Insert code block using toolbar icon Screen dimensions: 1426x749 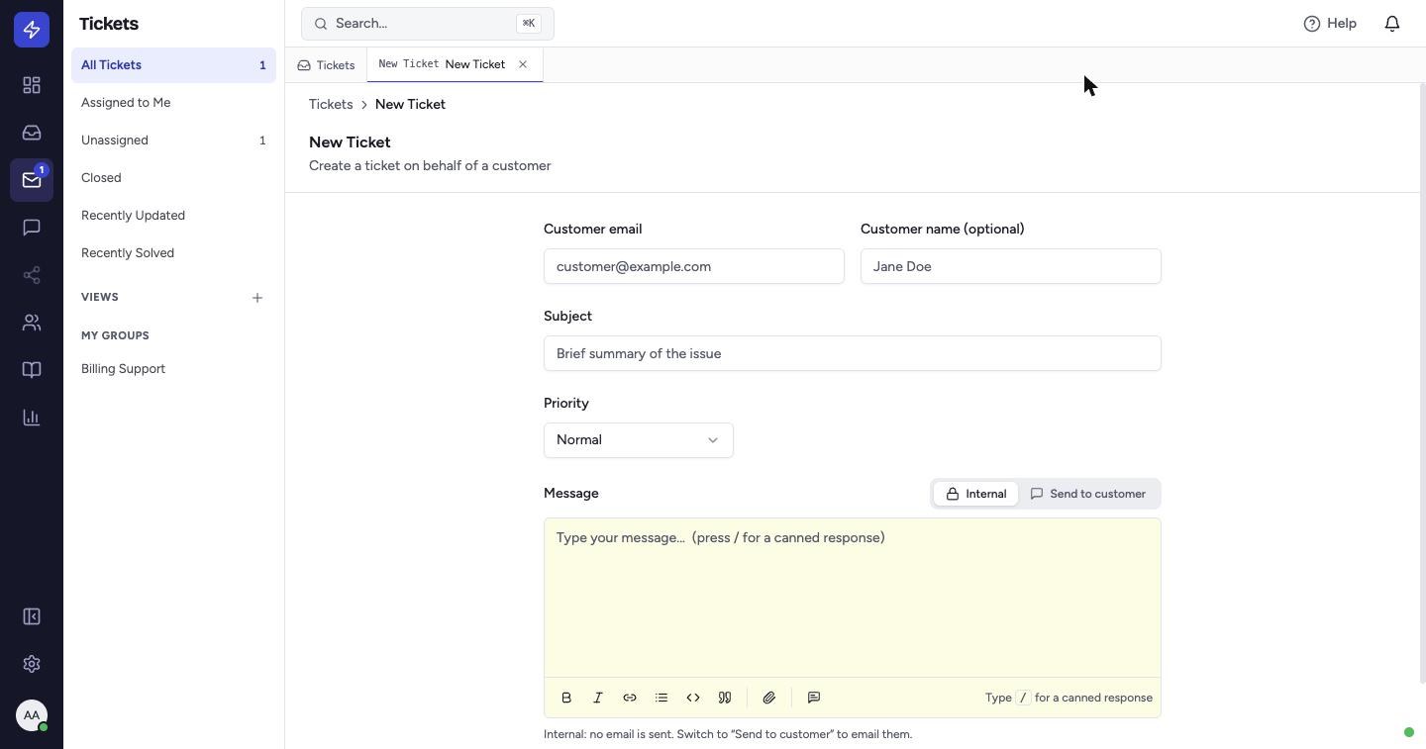[x=693, y=698]
